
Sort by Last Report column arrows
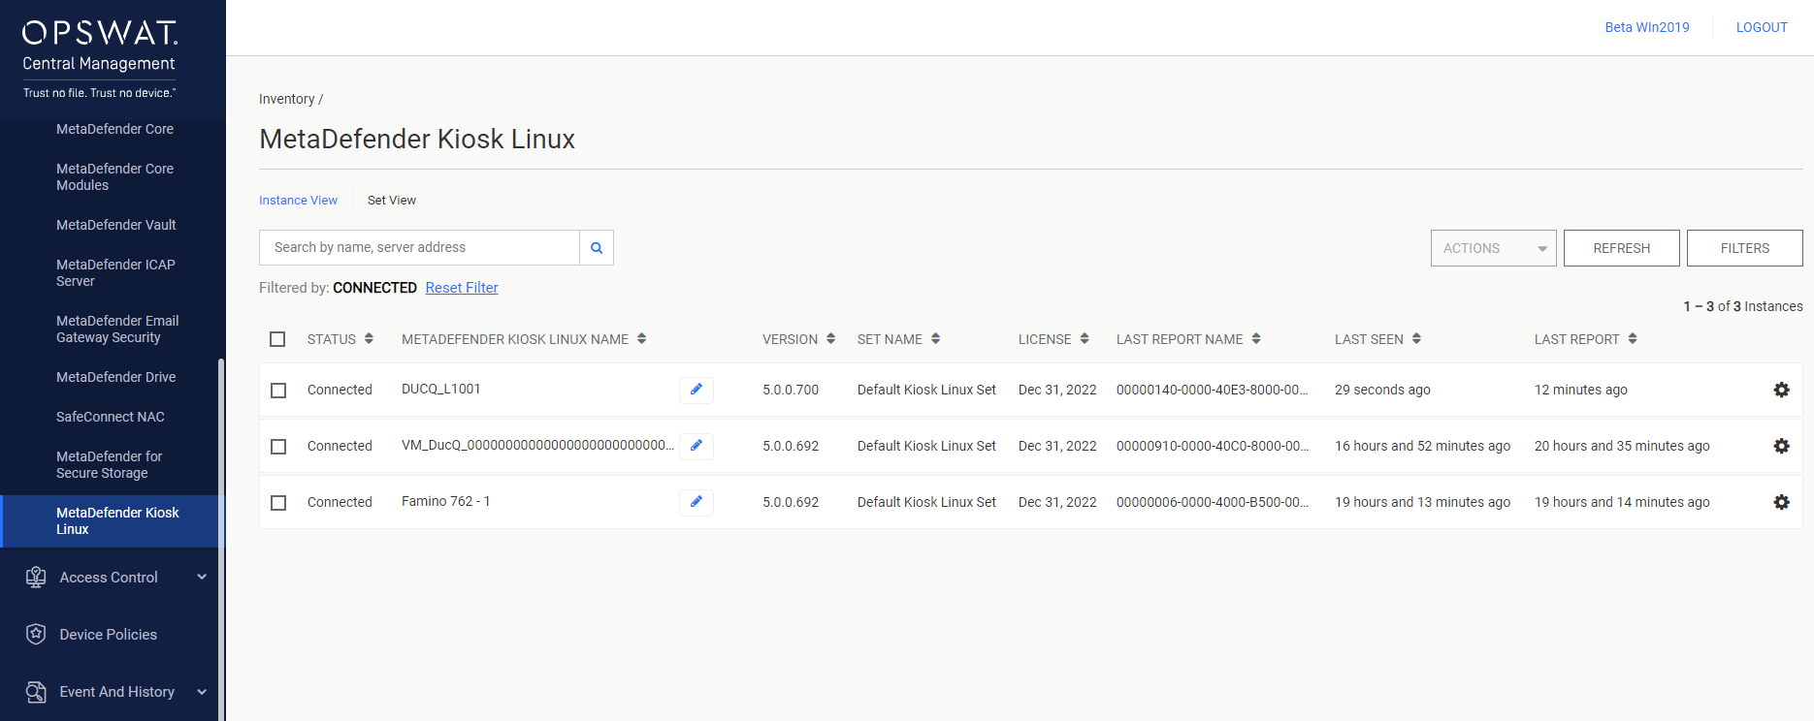1633,339
